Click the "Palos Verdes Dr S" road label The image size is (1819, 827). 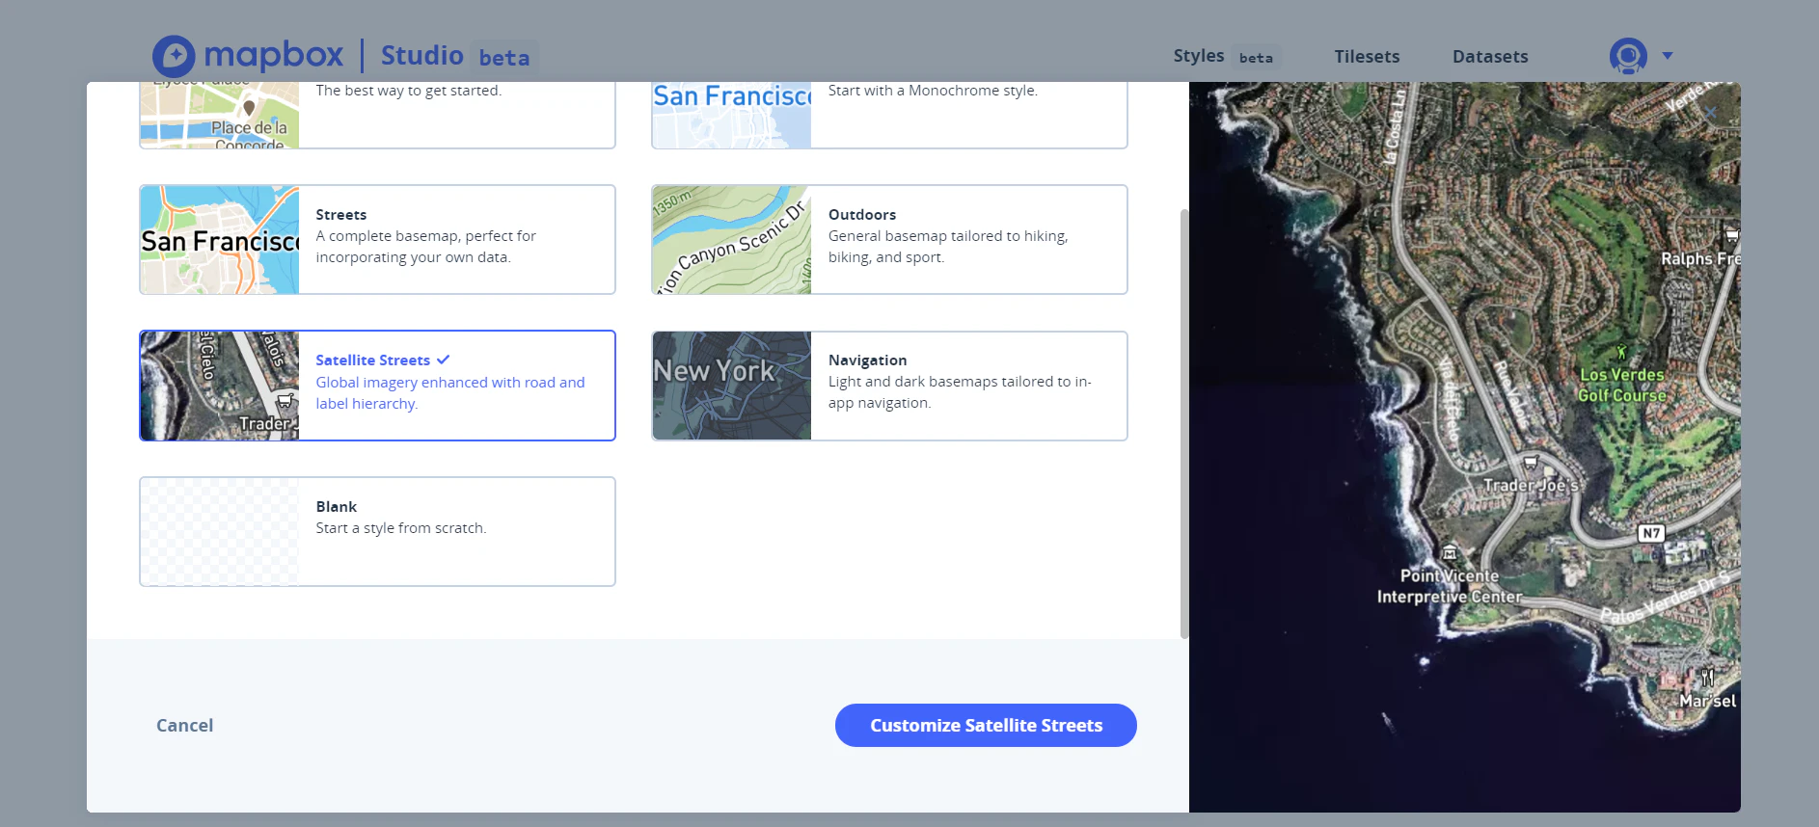1665,598
